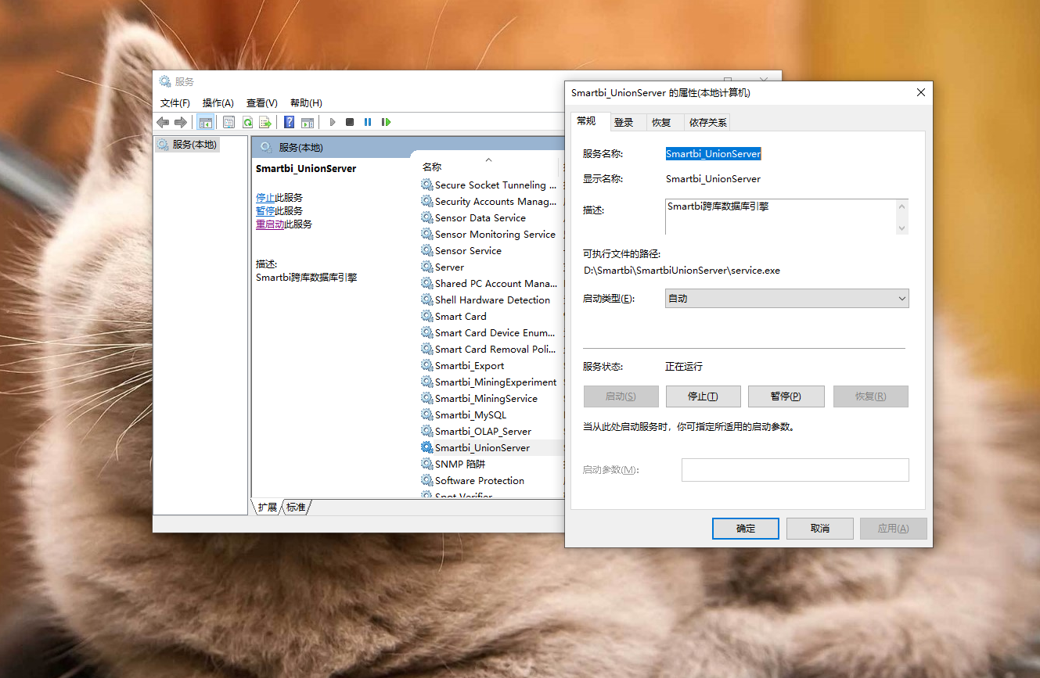The image size is (1040, 678).
Task: Open the 帮助(H) menu
Action: point(306,102)
